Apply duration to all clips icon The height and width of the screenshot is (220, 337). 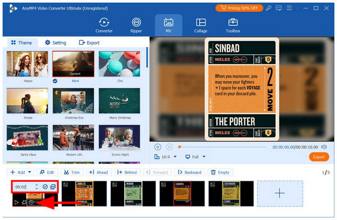coord(53,187)
